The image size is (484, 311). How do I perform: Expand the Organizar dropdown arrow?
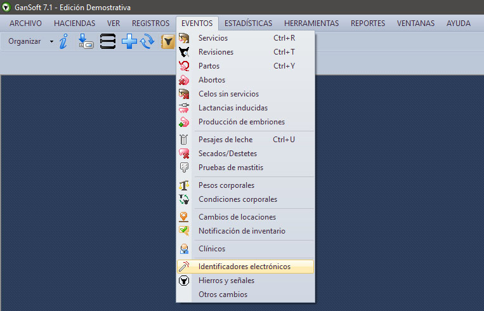tap(51, 41)
